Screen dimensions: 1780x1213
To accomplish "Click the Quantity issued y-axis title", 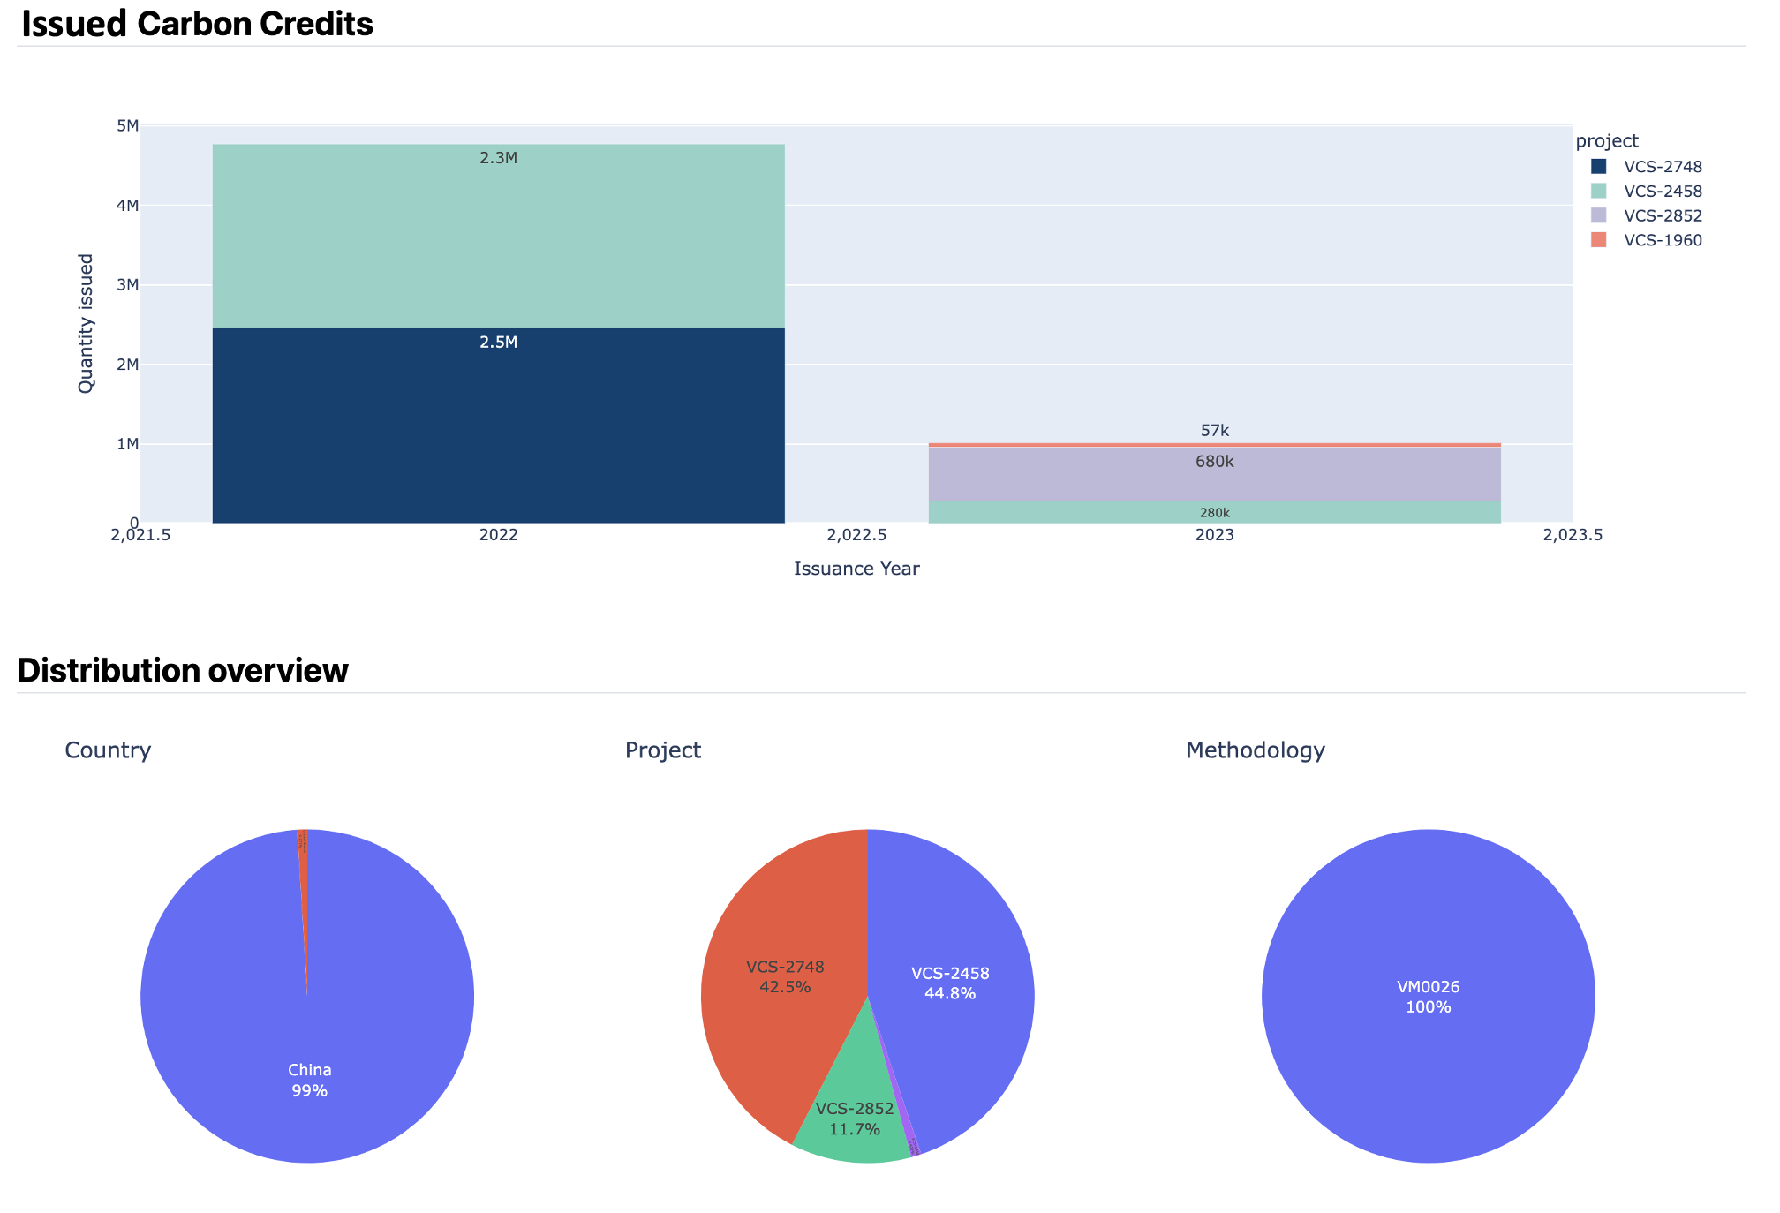I will (x=86, y=324).
